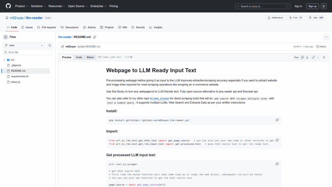Expand the Enterprise menu
Viewport: 332px width, 187px height.
98,6
